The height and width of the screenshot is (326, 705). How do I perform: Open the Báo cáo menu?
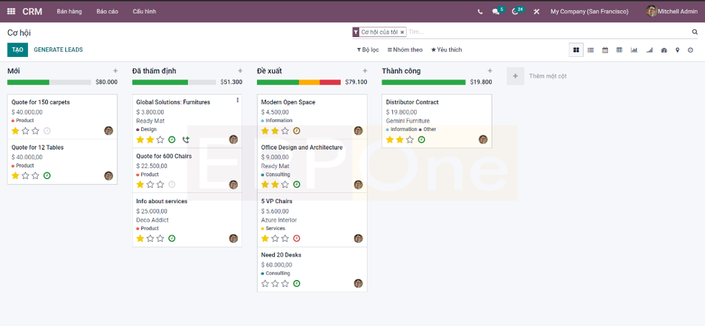coord(108,12)
